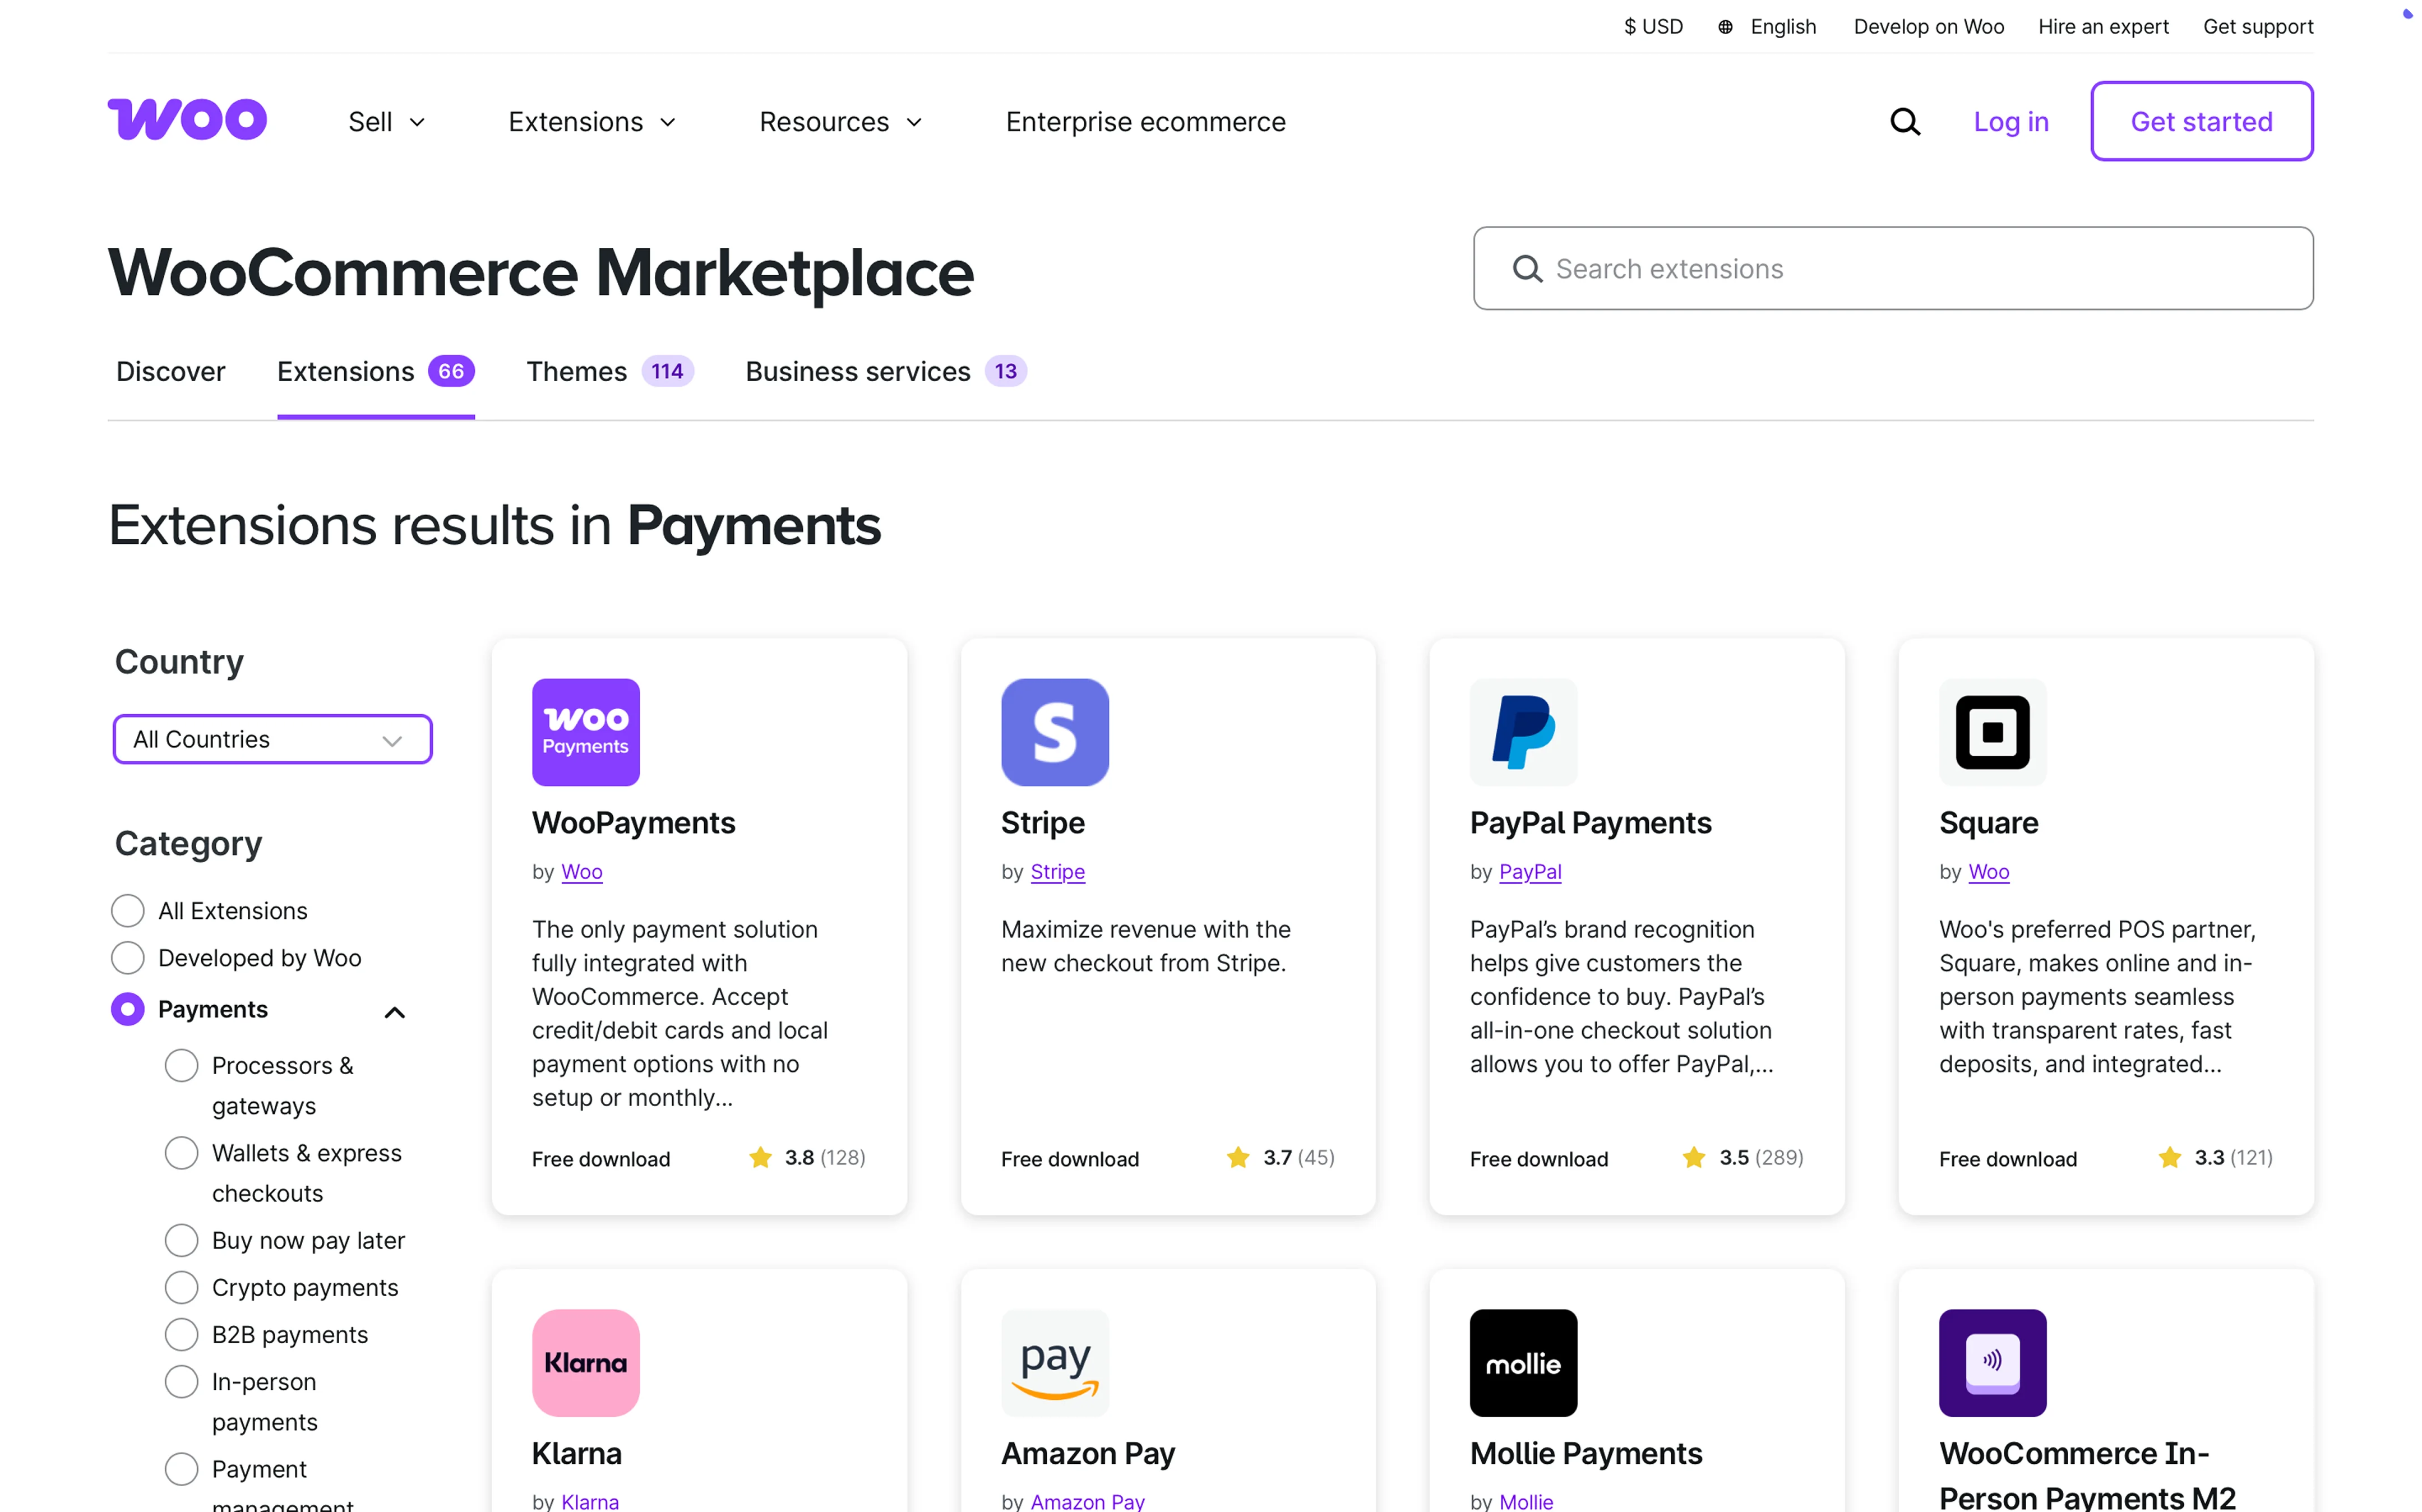Click the Log in link
The image size is (2422, 1512).
coord(2010,122)
